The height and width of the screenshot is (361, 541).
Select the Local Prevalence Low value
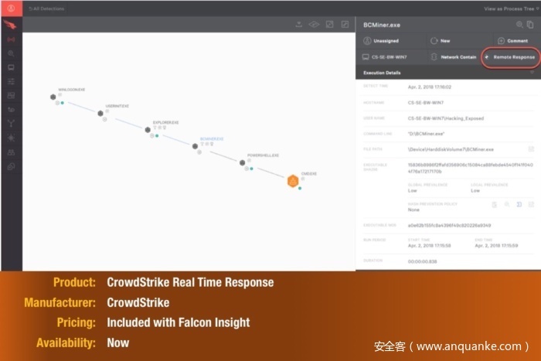tap(475, 190)
